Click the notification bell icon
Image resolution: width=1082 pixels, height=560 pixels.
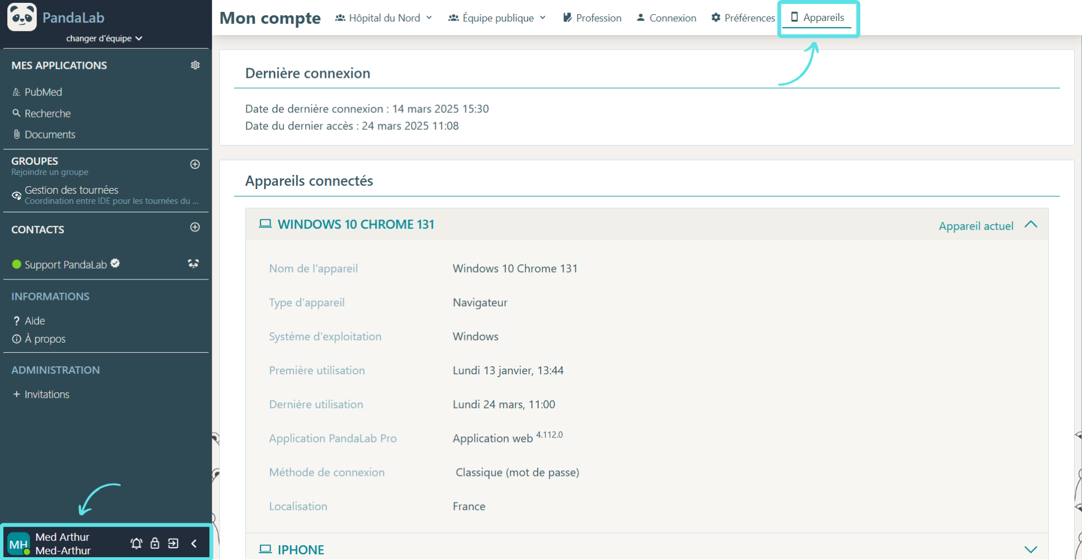[x=136, y=544]
